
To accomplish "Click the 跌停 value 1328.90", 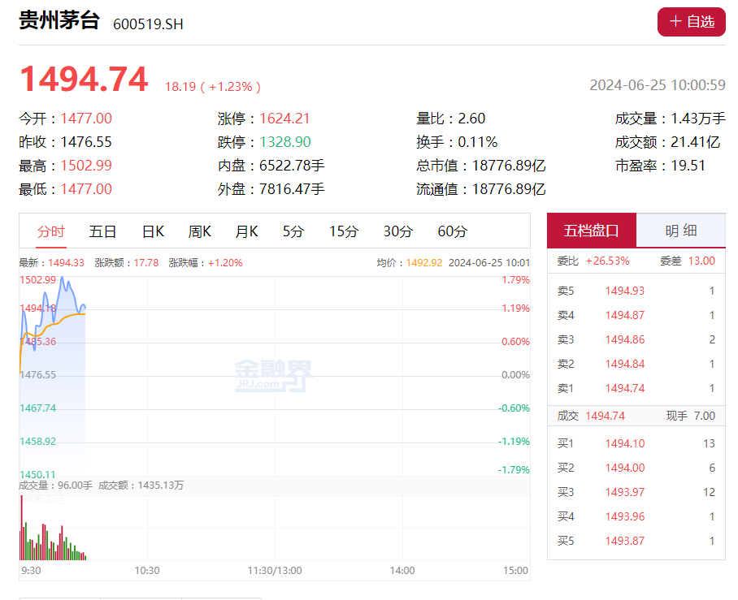I will point(285,142).
